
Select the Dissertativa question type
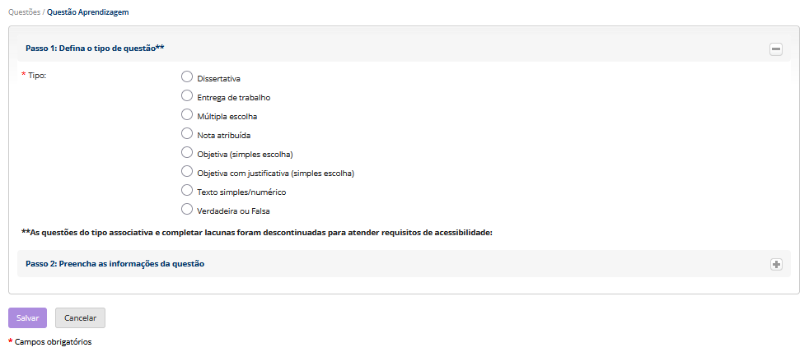point(187,77)
